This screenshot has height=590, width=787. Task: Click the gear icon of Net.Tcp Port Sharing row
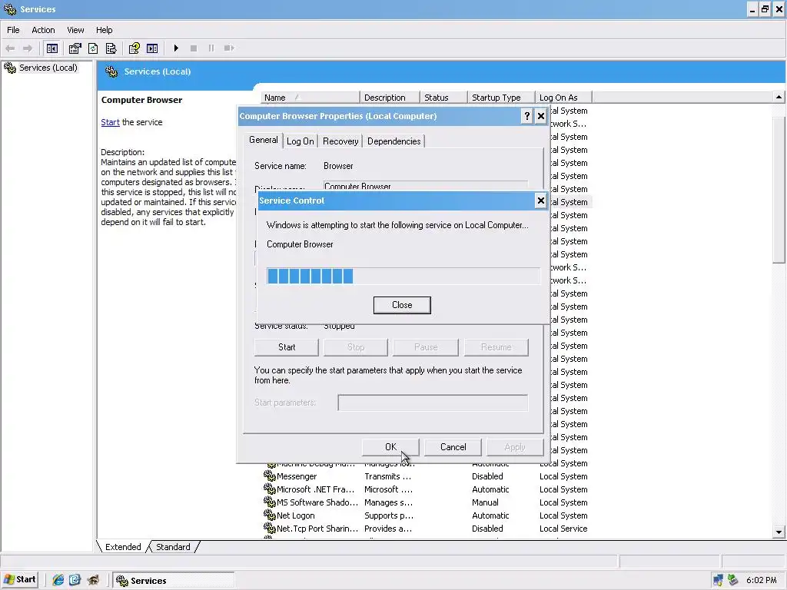click(x=270, y=528)
